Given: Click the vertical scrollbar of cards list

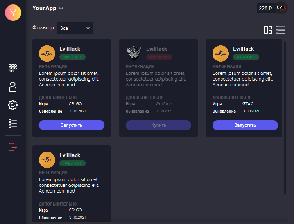Looking at the screenshot, I should coord(285,118).
